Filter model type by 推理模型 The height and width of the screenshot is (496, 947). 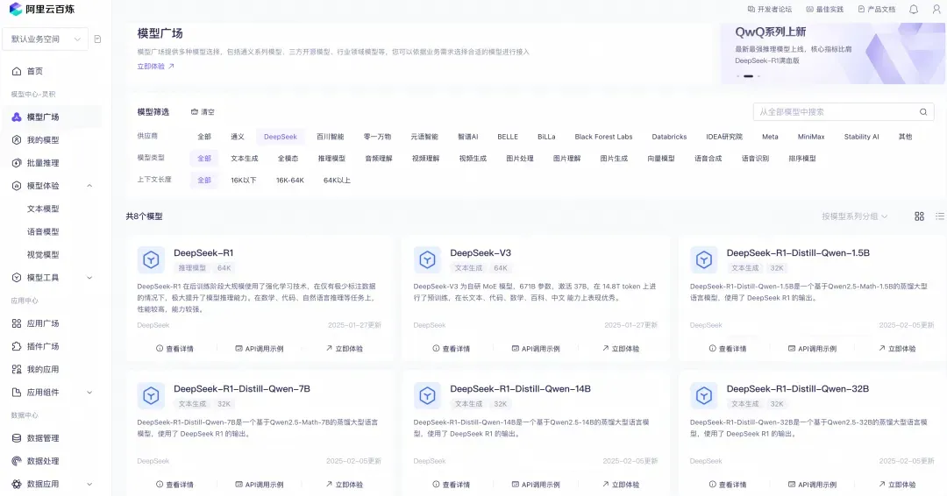[331, 159]
